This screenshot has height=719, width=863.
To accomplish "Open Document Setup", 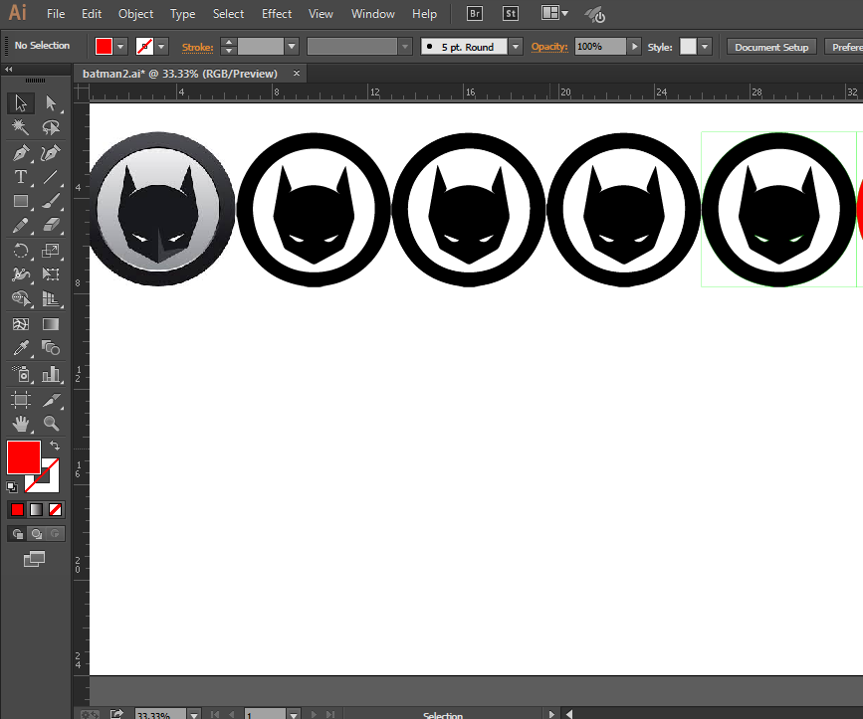I will tap(771, 46).
